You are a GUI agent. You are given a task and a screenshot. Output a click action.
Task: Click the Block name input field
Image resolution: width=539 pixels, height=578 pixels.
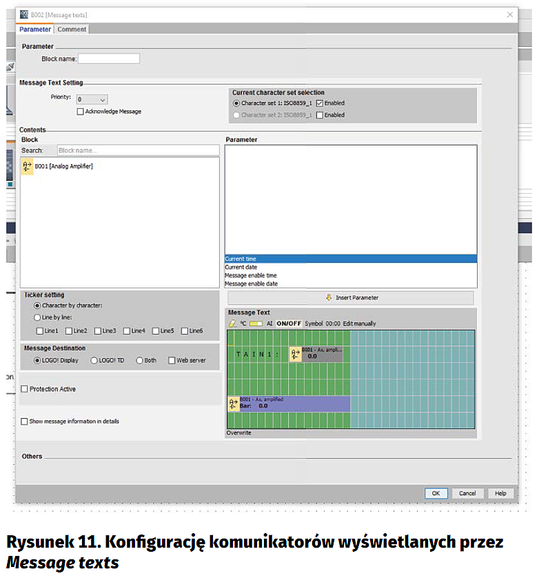pos(109,59)
